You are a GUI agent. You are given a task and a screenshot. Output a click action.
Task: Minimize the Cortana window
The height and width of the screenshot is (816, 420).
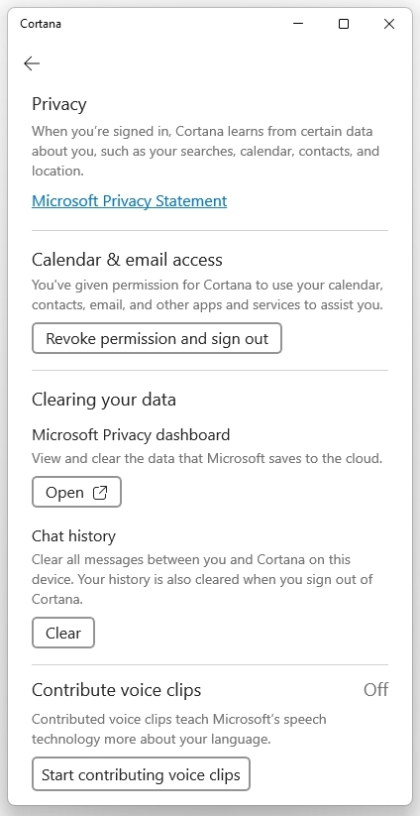click(298, 24)
